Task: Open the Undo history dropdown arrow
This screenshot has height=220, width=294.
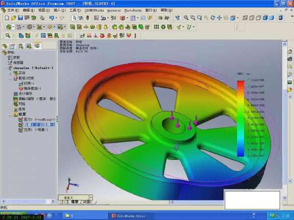Action: coord(56,18)
